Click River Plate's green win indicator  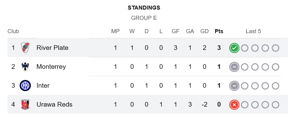(234, 48)
